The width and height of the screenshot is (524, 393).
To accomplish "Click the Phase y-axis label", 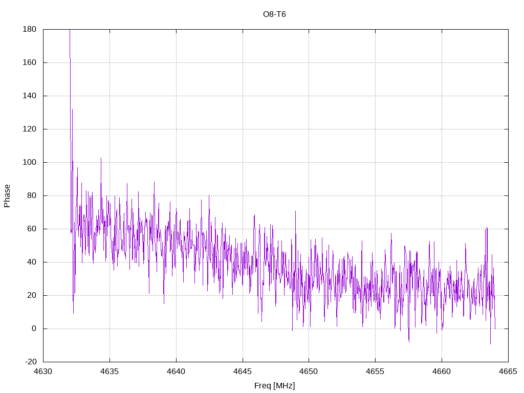I will tap(7, 196).
